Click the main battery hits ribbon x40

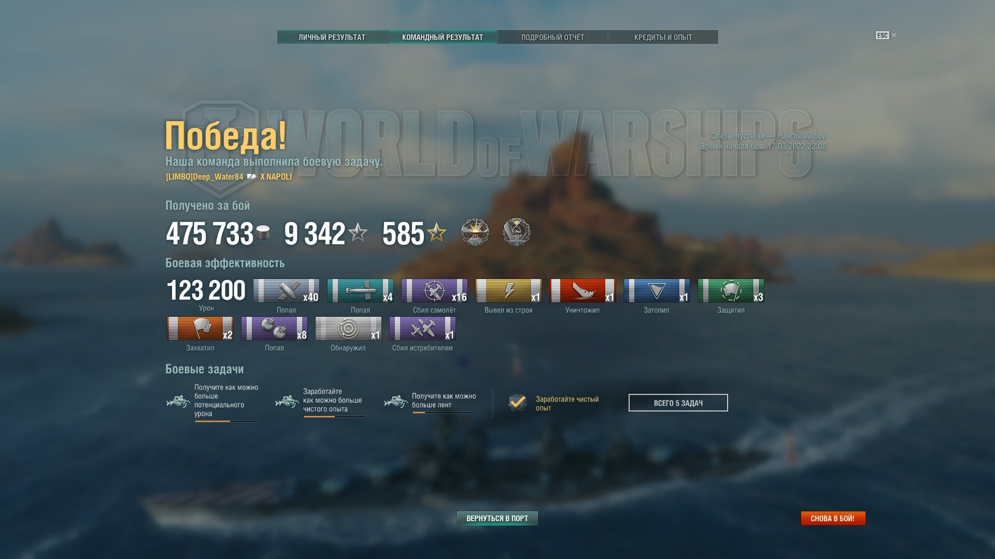coord(286,290)
